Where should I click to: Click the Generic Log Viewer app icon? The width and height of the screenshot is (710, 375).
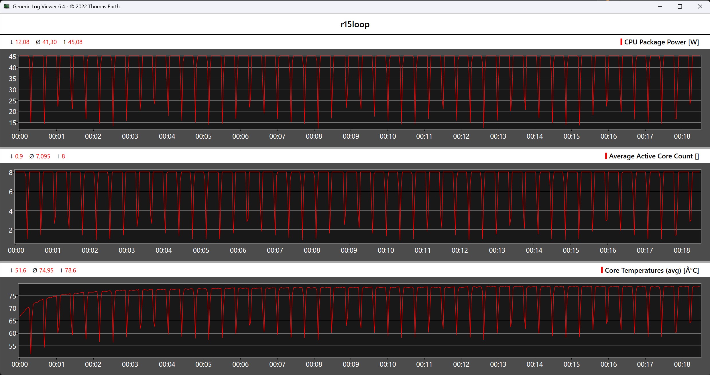coord(6,6)
